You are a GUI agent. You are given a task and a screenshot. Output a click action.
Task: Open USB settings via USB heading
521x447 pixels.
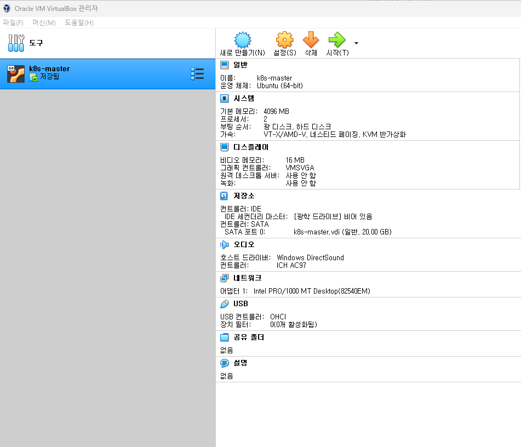coord(241,304)
